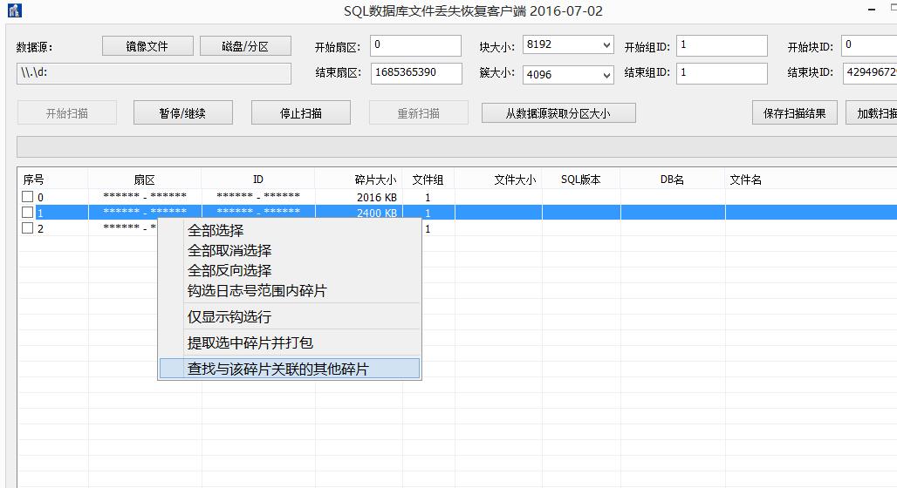This screenshot has width=897, height=488.
Task: Tick the checkbox for row 1
Action: (x=27, y=212)
